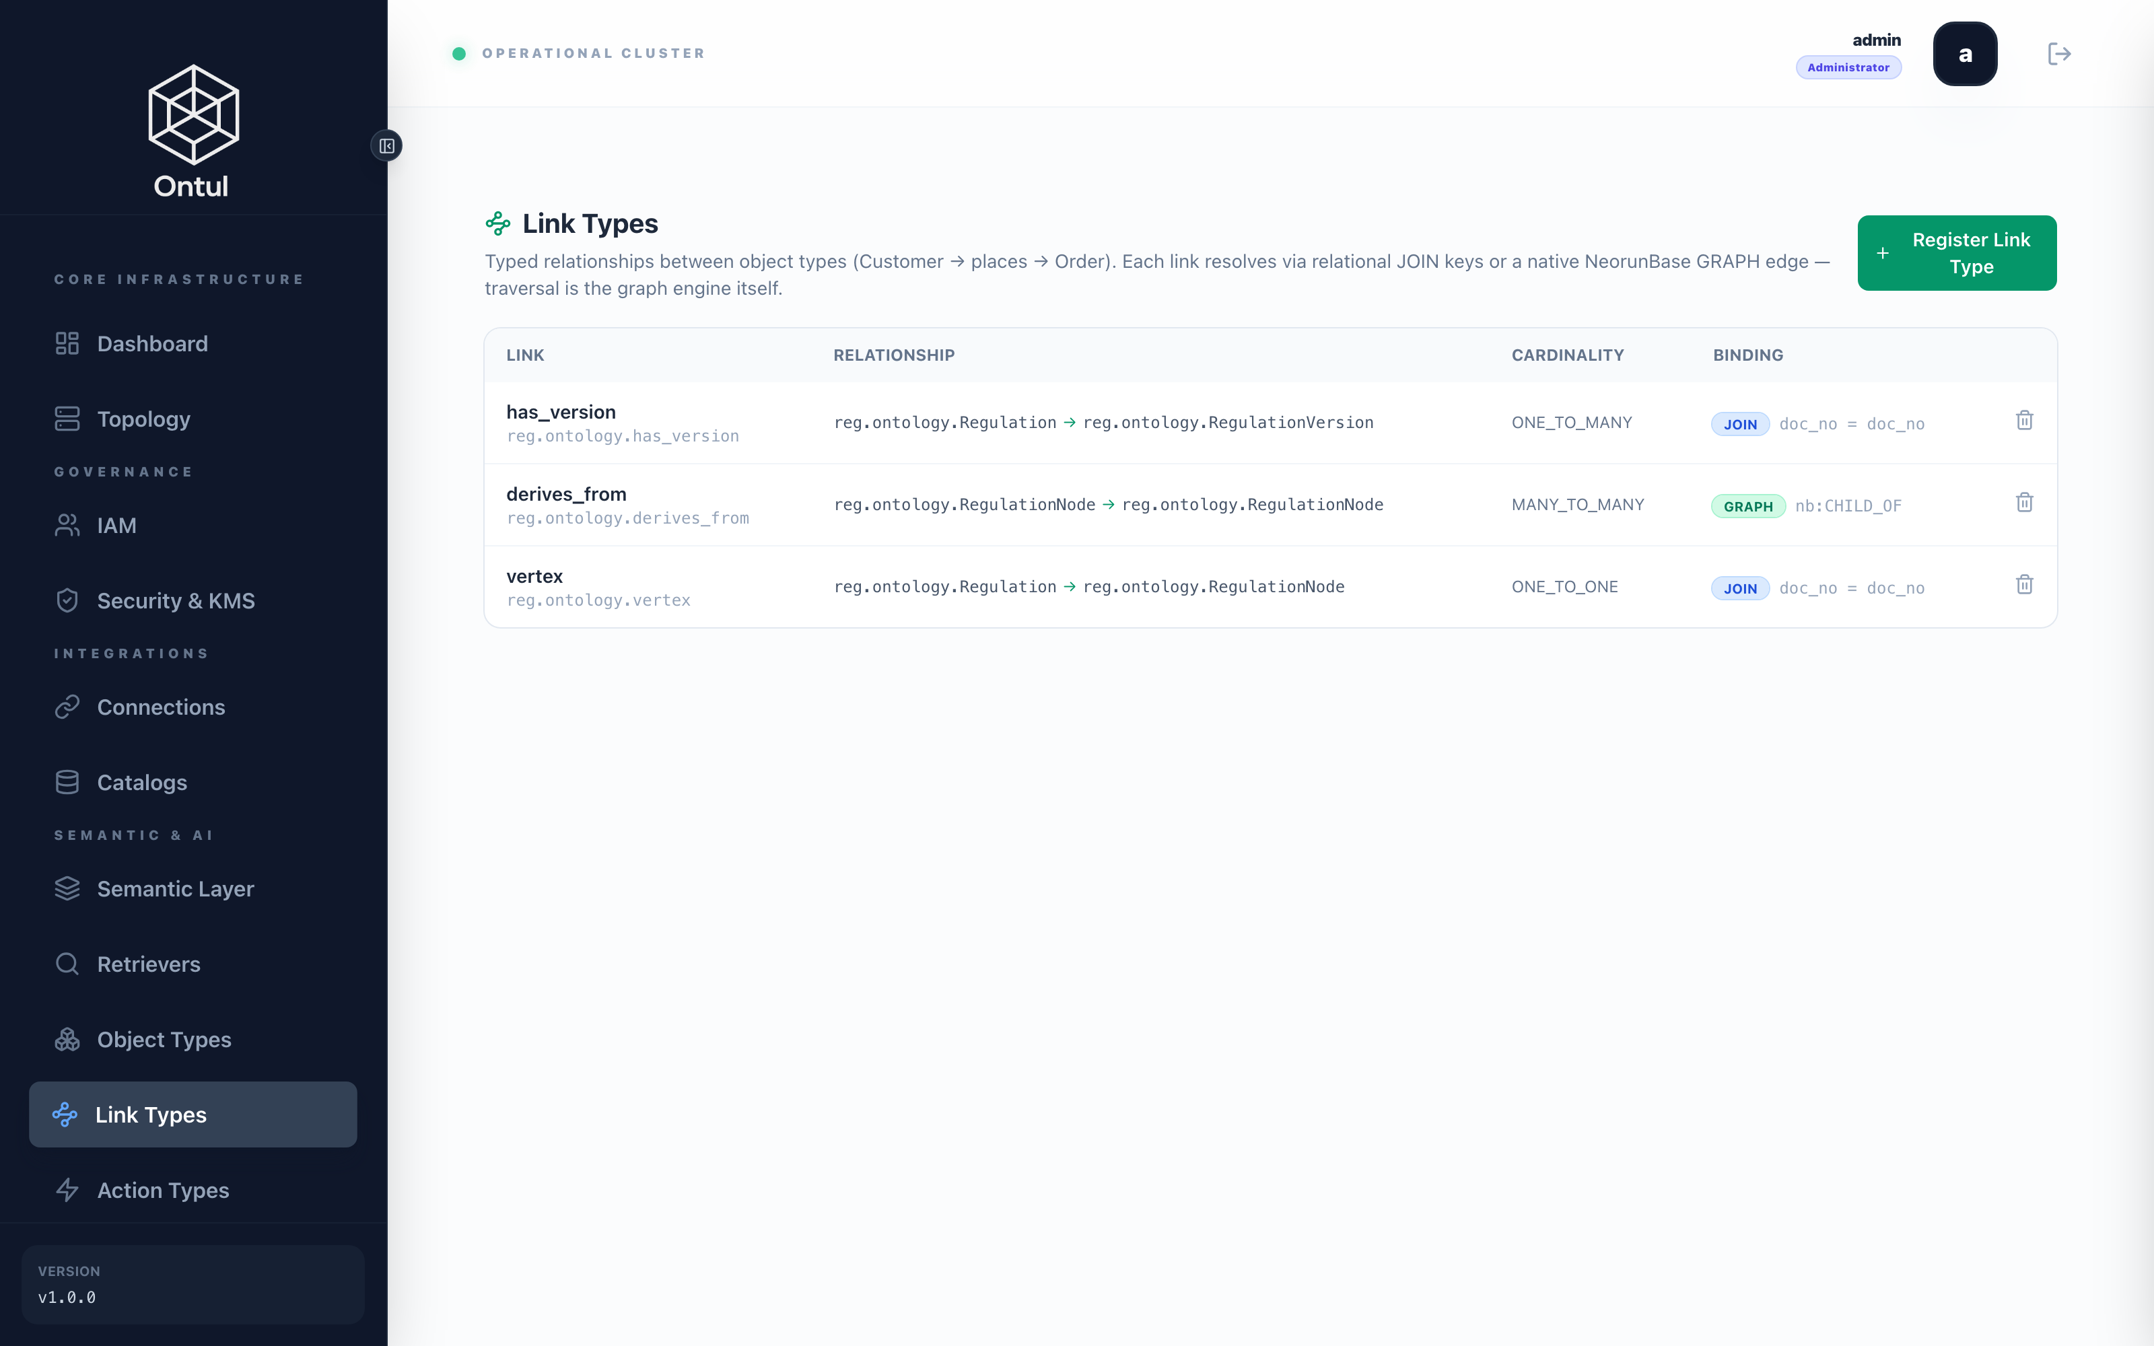Select the Semantic Layer menu item
2154x1346 pixels.
coord(193,888)
